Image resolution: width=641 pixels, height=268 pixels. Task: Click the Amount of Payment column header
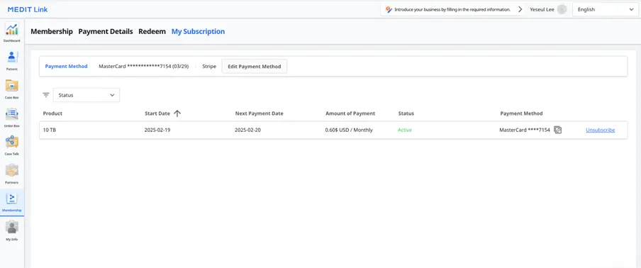pos(350,113)
